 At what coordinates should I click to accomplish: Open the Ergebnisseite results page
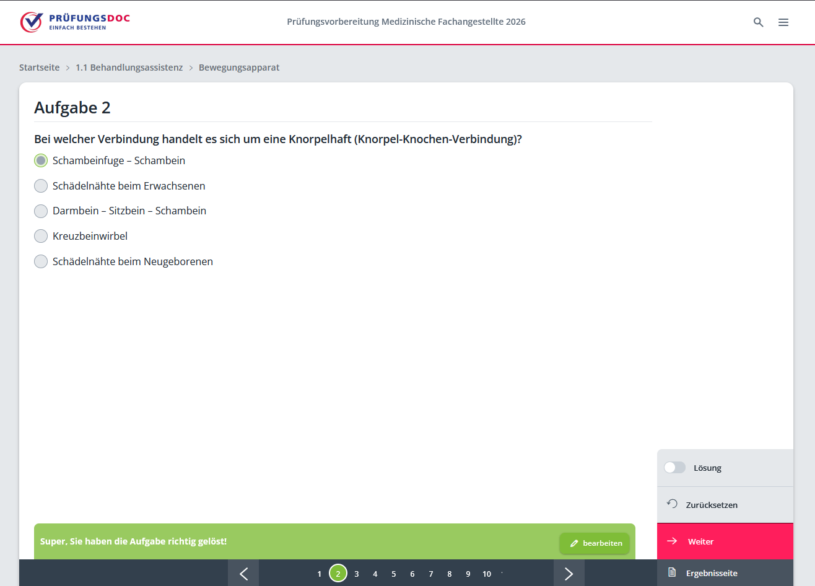click(x=711, y=573)
